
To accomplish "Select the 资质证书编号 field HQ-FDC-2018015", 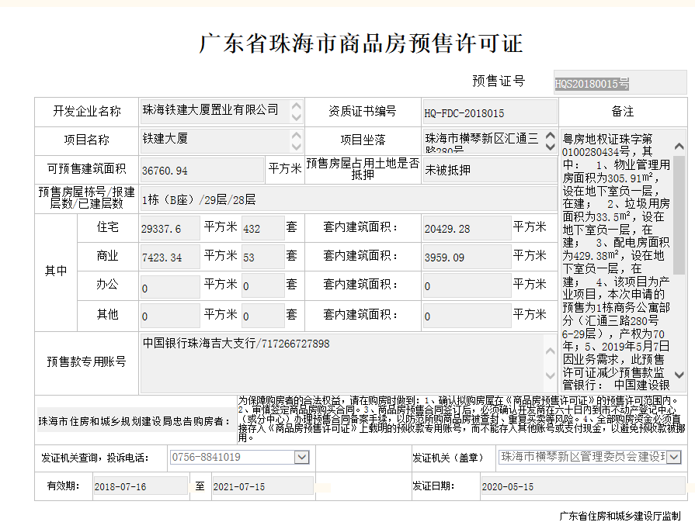I will [488, 112].
